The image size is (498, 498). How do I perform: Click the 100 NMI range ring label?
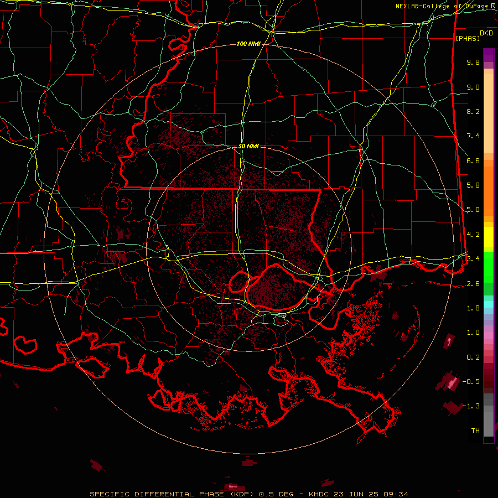pyautogui.click(x=248, y=44)
